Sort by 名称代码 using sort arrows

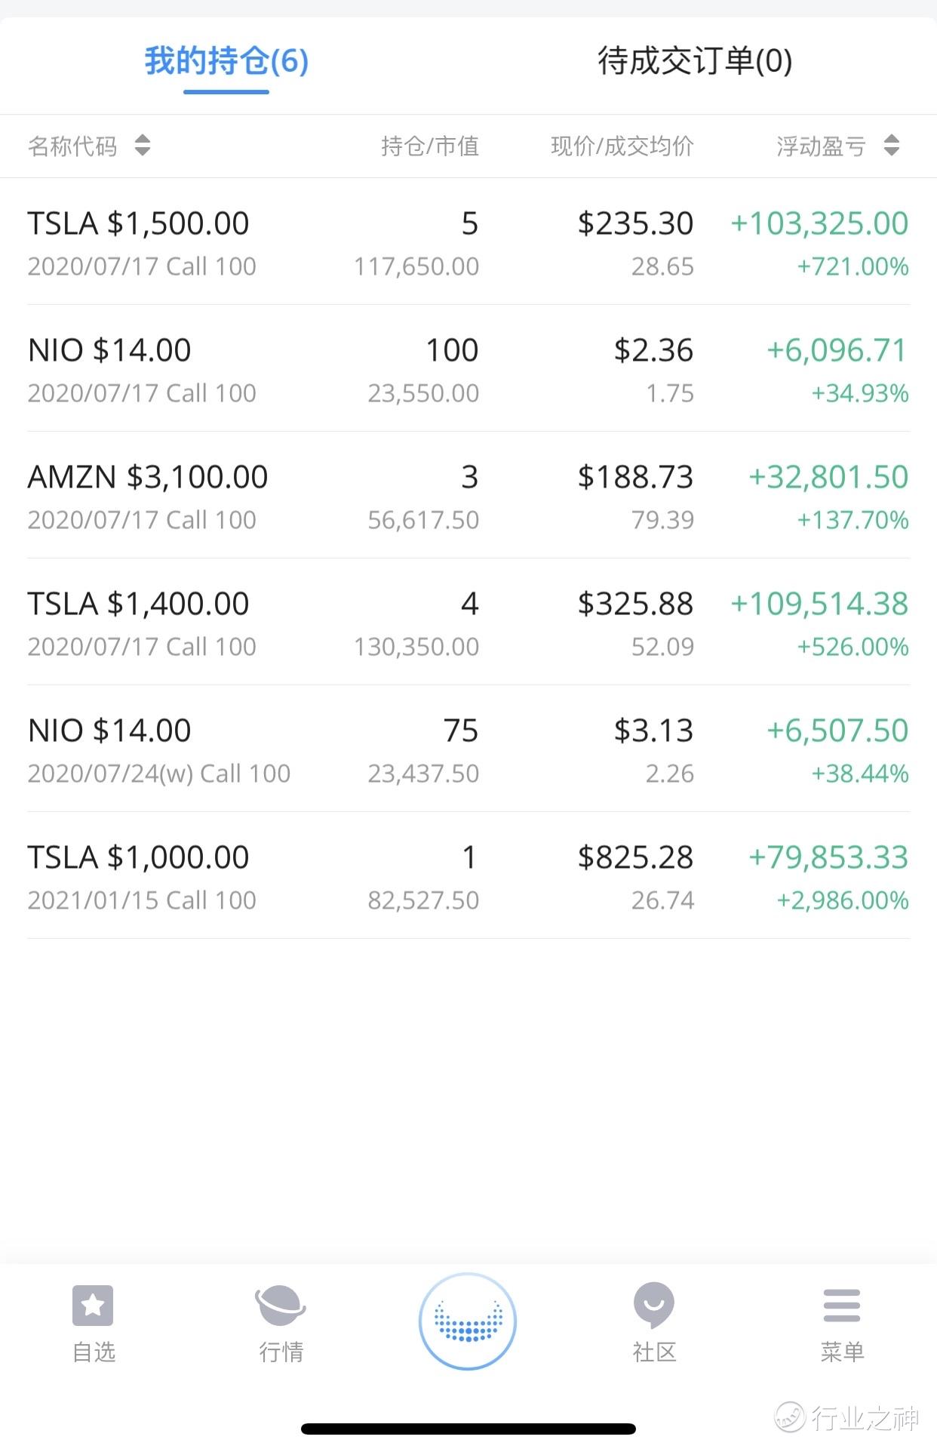coord(143,145)
